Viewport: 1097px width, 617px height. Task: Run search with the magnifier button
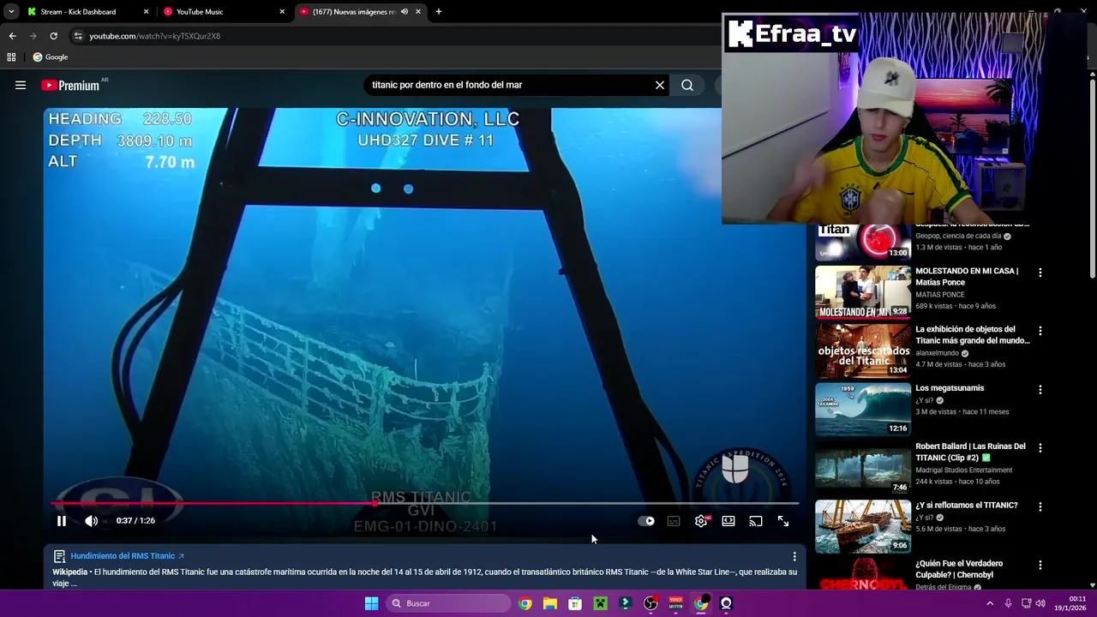click(687, 85)
